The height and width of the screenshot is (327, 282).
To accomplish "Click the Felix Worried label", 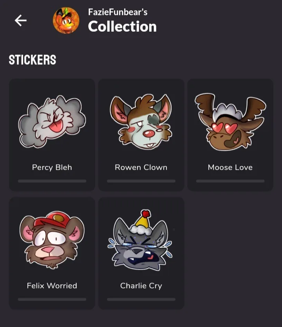I will (52, 285).
